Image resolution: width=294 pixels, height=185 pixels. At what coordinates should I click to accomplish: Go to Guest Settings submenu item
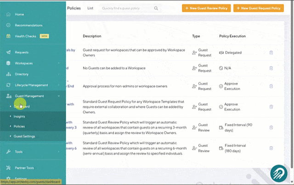pos(24,136)
